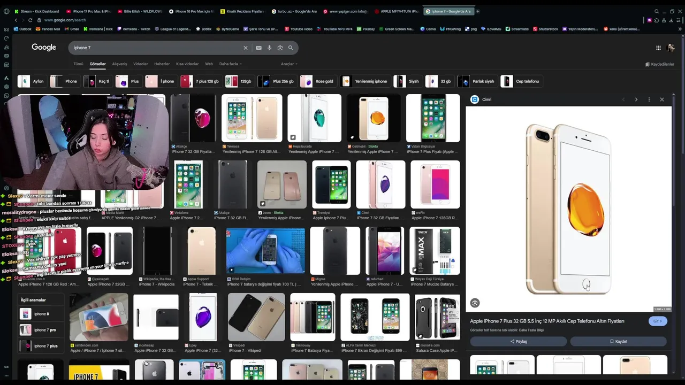Screen dimensions: 685x385
Task: Open the Yandex Mail bookmark
Action: coord(48,29)
